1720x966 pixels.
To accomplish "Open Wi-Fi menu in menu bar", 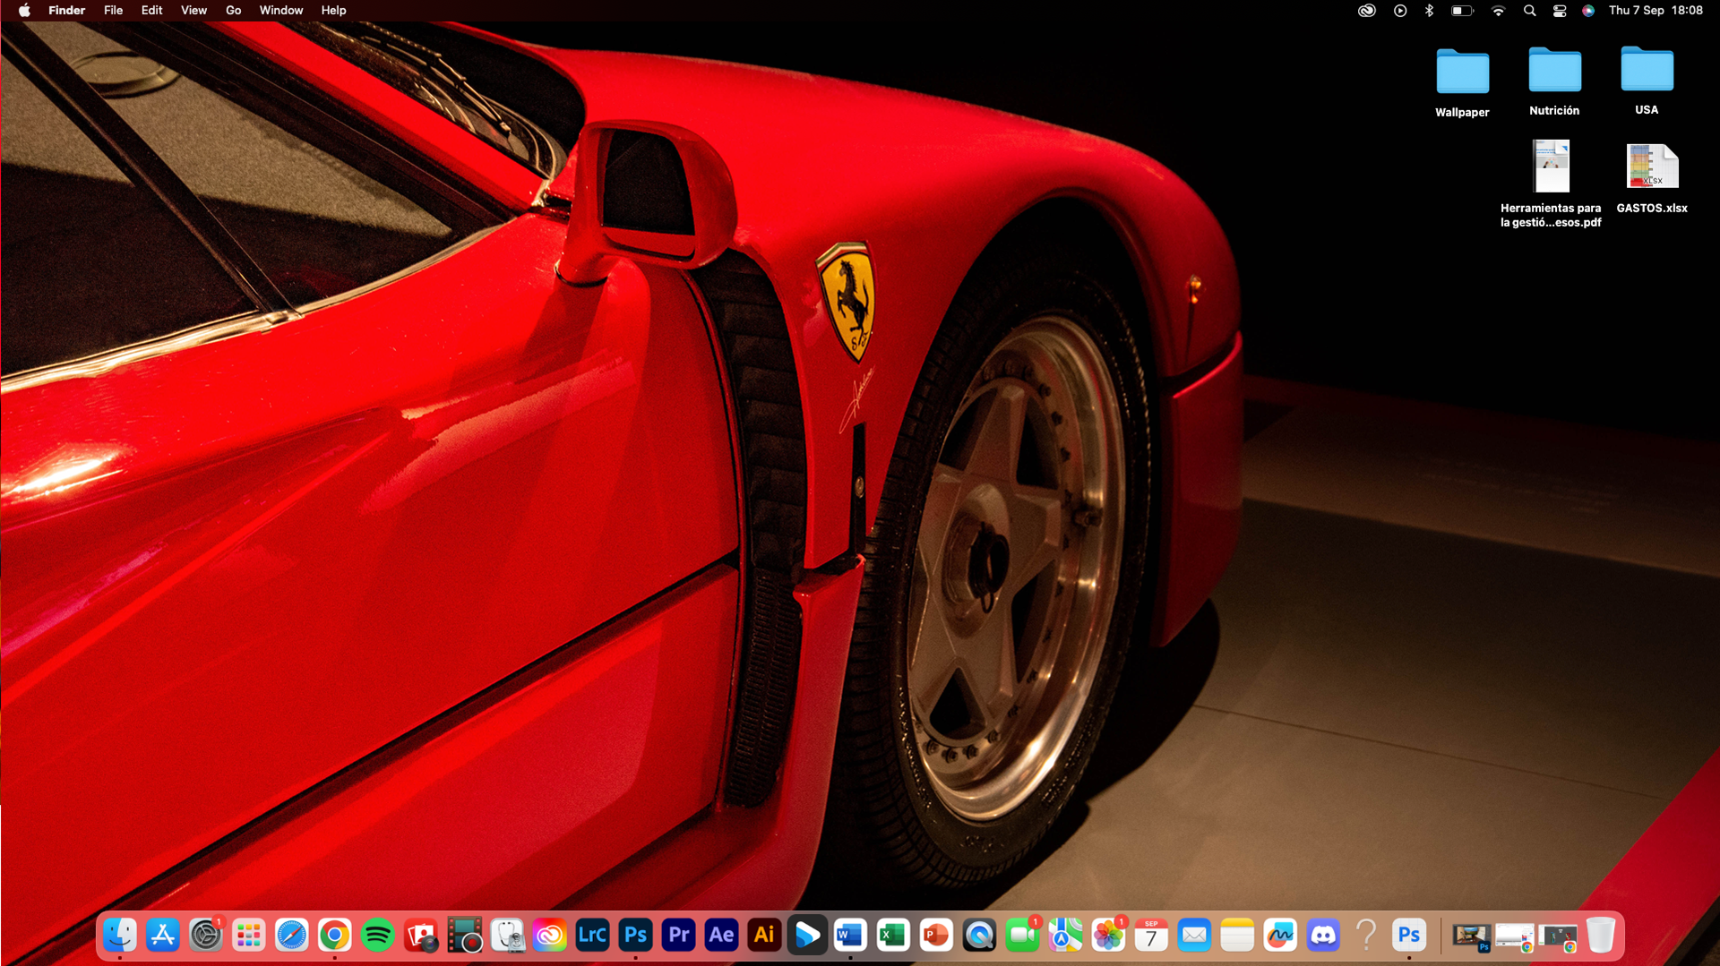I will tap(1499, 11).
